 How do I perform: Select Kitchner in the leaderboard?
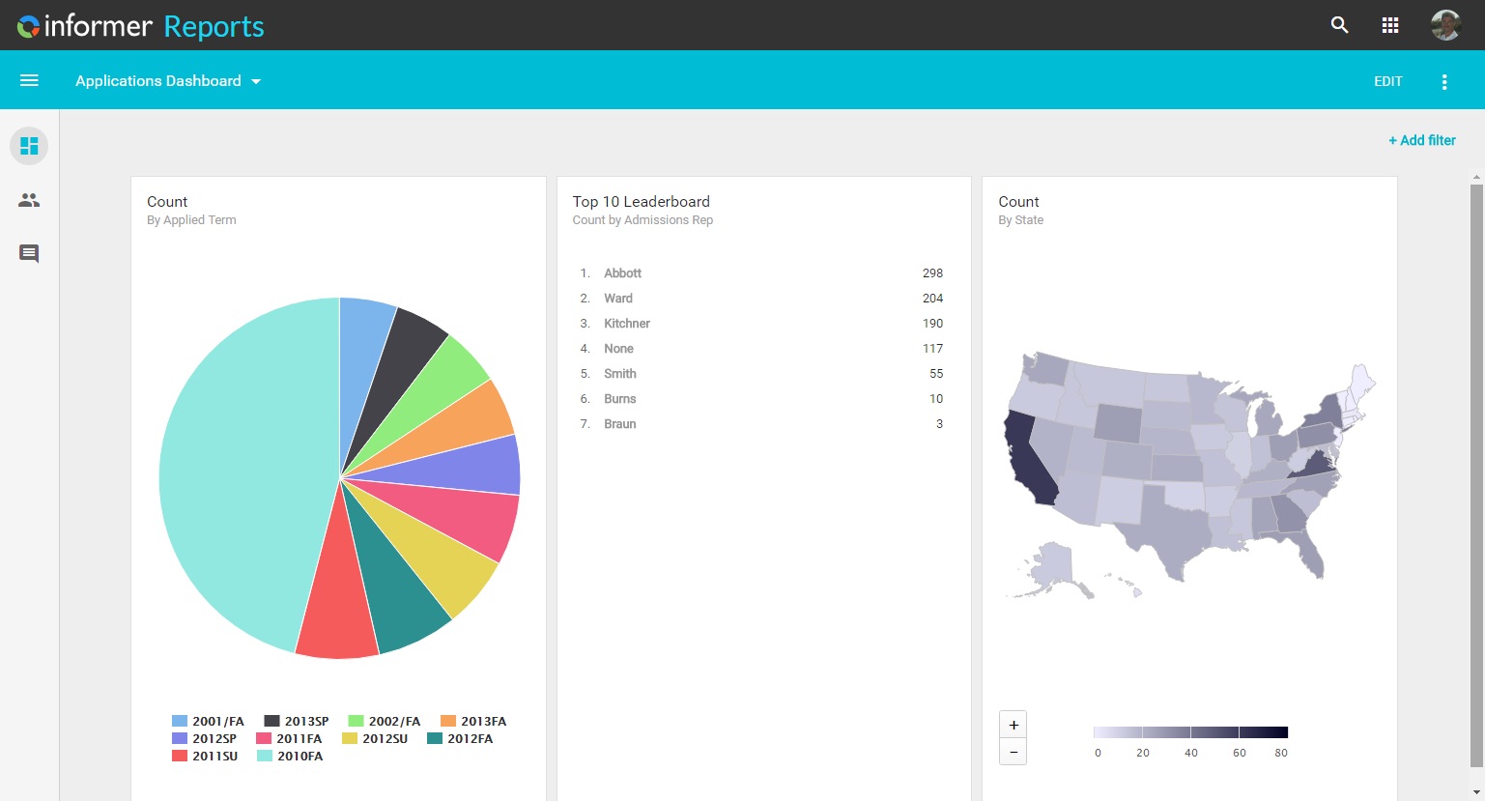point(627,324)
